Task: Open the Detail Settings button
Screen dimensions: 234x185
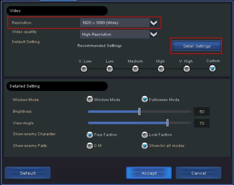Action: tap(197, 46)
